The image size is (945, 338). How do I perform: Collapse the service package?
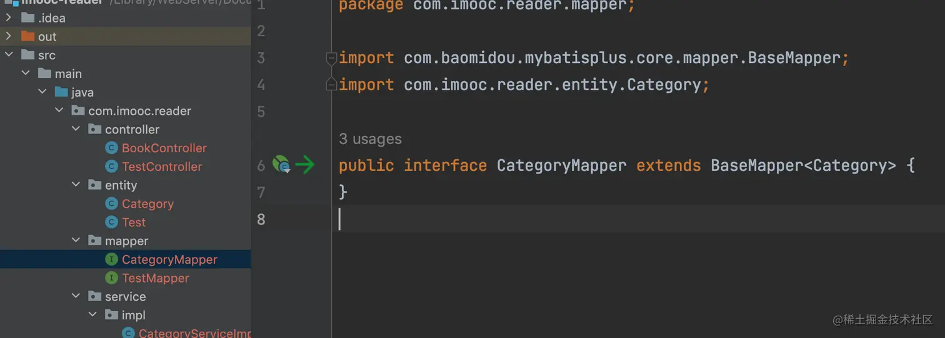(76, 296)
